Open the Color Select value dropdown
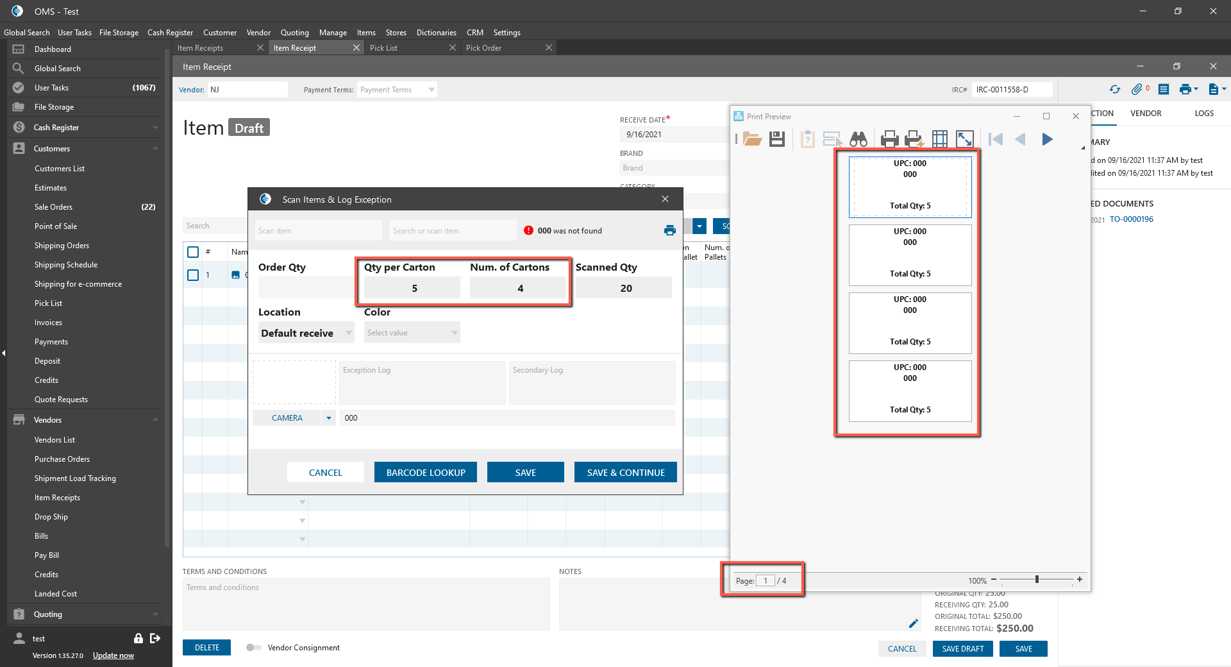 pyautogui.click(x=412, y=333)
